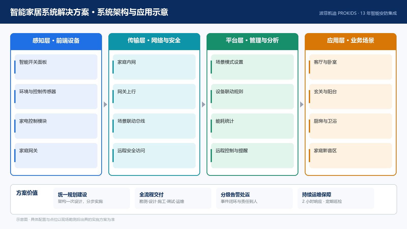Click the 示意图 footnote text
This screenshot has height=229, width=407.
(65, 219)
